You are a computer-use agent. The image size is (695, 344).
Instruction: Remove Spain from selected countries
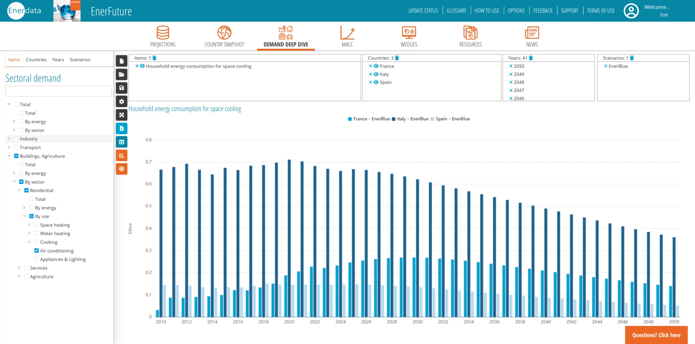pos(370,82)
